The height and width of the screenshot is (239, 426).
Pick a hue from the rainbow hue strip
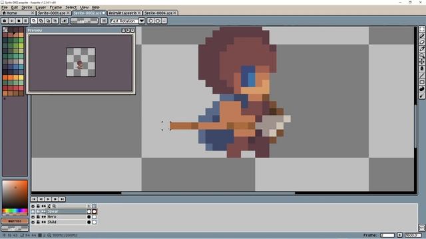tap(15, 210)
